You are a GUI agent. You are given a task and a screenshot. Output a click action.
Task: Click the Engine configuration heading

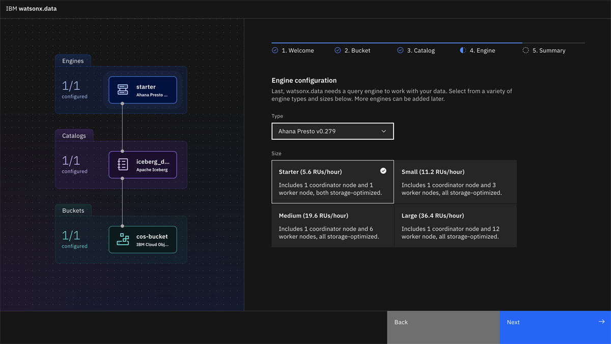304,80
